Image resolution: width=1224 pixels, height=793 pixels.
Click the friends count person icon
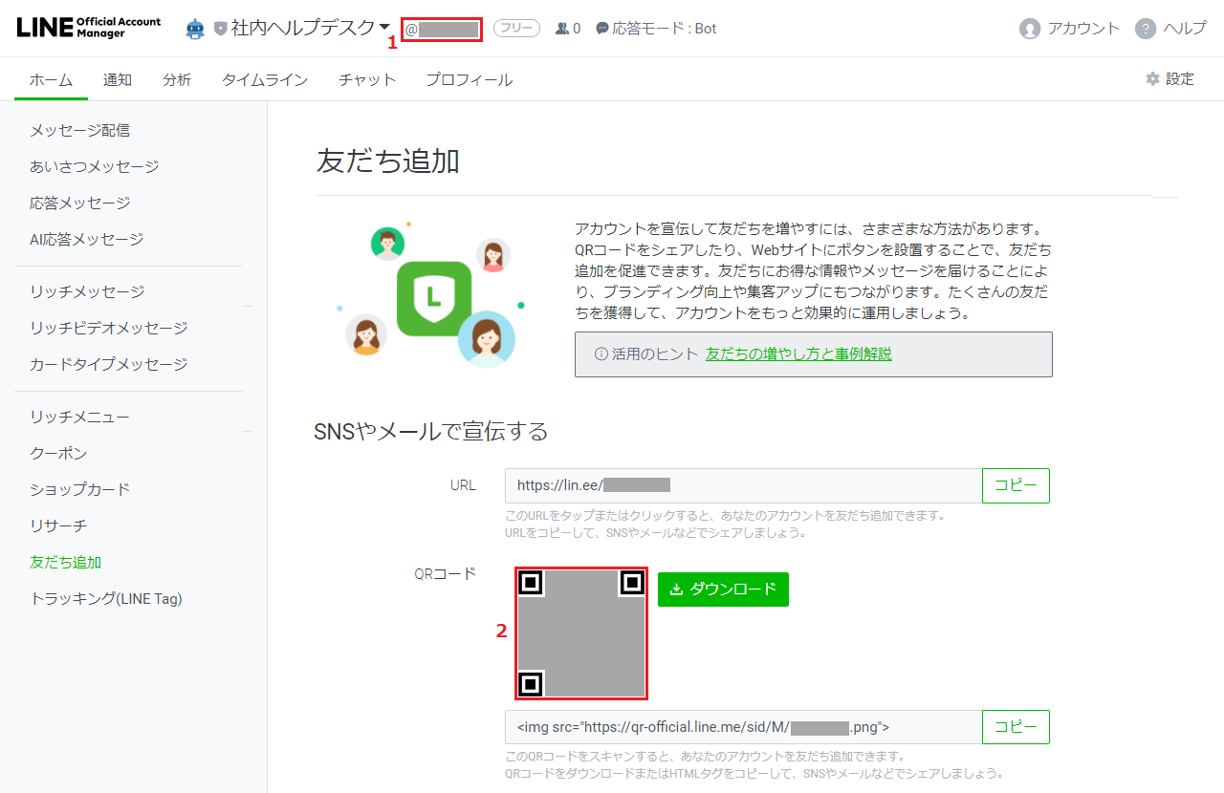(x=562, y=29)
